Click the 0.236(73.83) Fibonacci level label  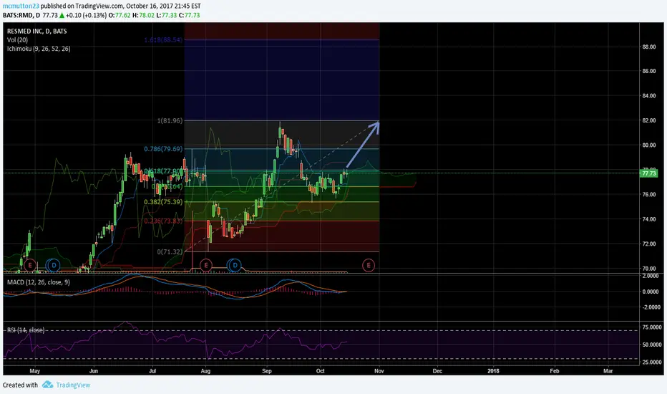pos(163,221)
